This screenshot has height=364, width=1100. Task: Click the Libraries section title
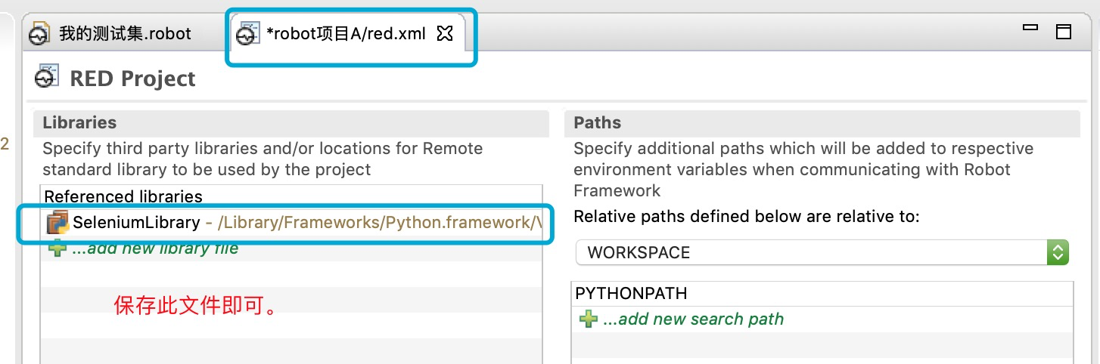point(79,123)
